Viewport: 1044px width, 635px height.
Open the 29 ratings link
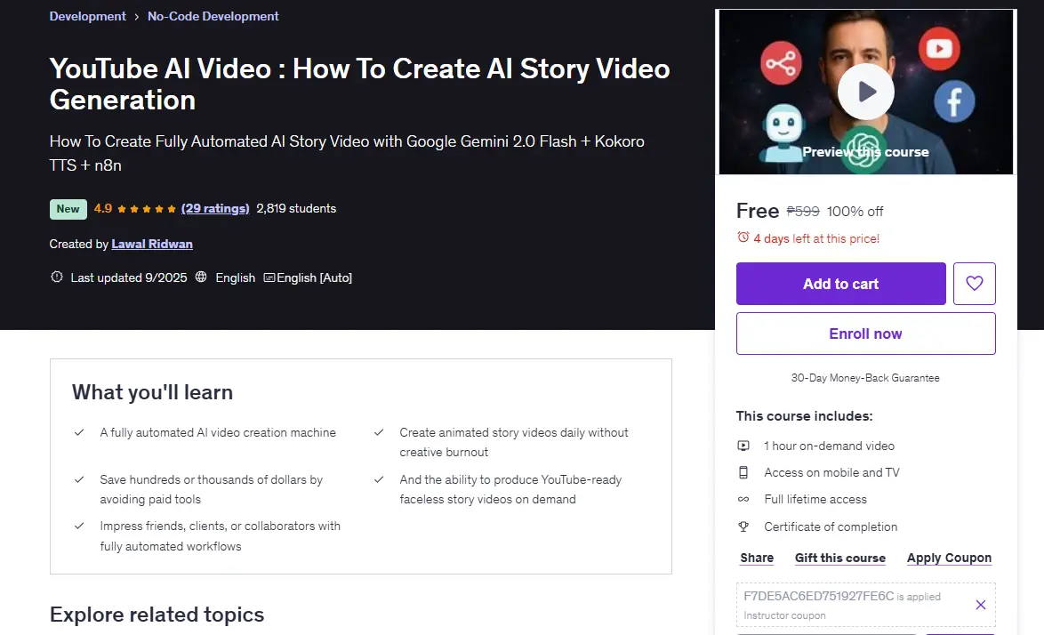215,208
